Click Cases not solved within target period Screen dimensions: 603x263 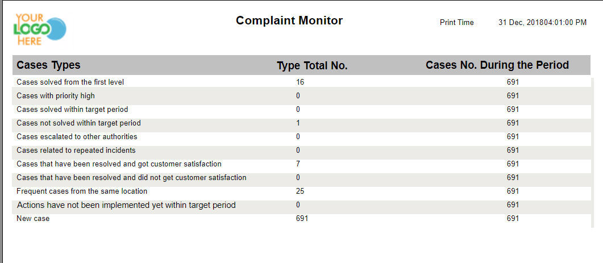coord(301,123)
